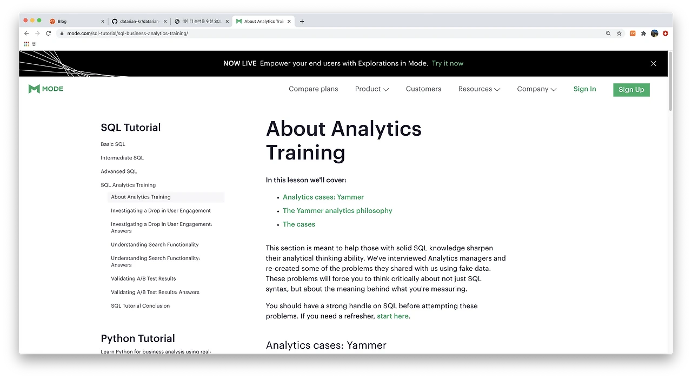This screenshot has height=379, width=692.
Task: Click the About Analytics Training heading
Action: click(x=344, y=141)
